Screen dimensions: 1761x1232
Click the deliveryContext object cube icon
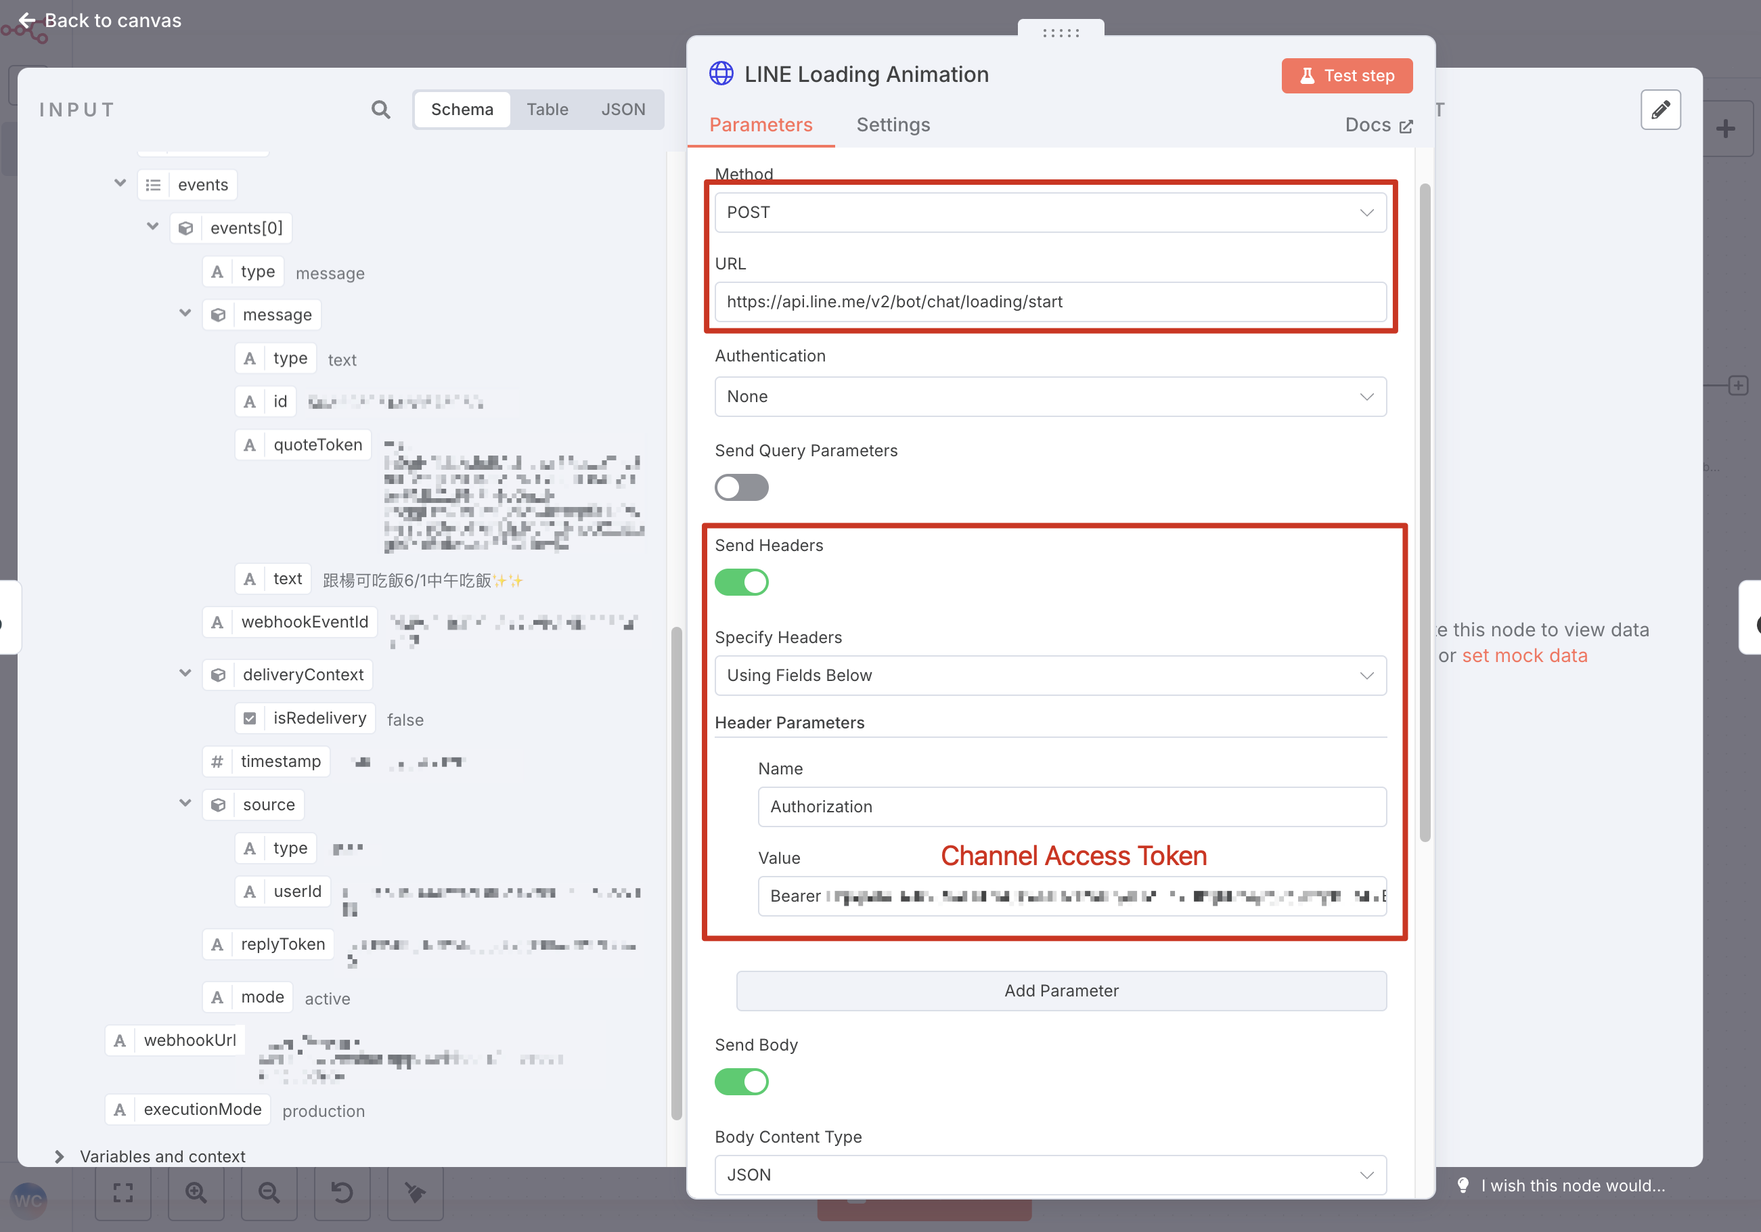tap(219, 675)
